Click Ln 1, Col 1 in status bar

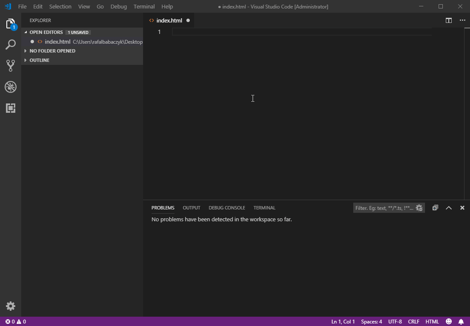tap(343, 321)
